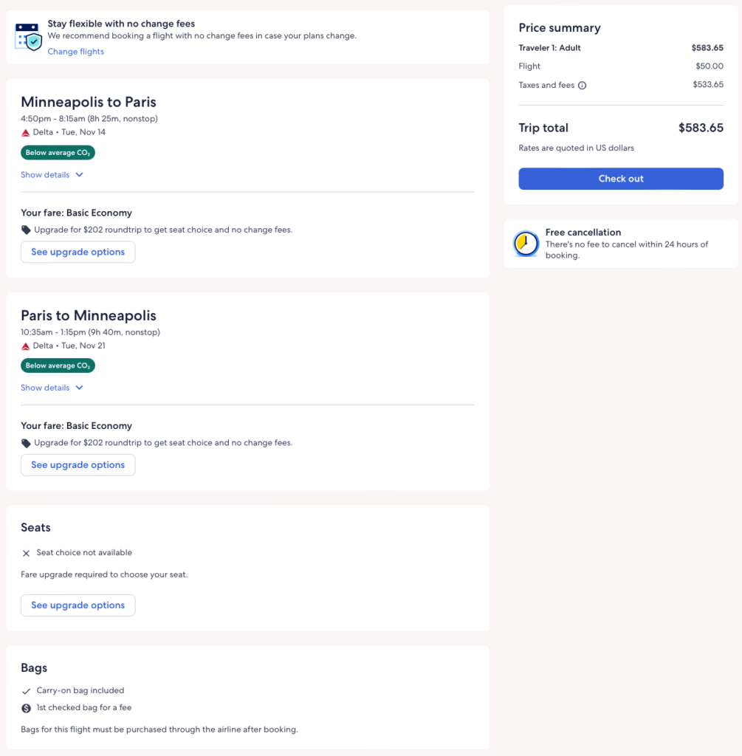Click the checkmark beside Carry-on bag included
Image resolution: width=742 pixels, height=756 pixels.
tap(27, 691)
